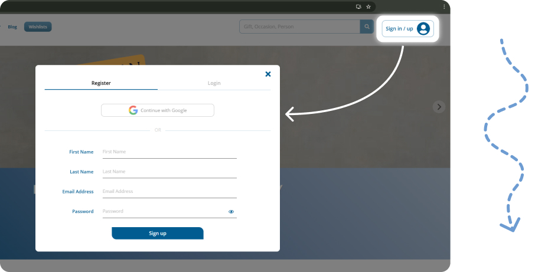The image size is (548, 272).
Task: Switch to the Login tab
Action: [214, 83]
